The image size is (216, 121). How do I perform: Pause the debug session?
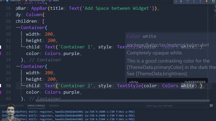(181, 1)
